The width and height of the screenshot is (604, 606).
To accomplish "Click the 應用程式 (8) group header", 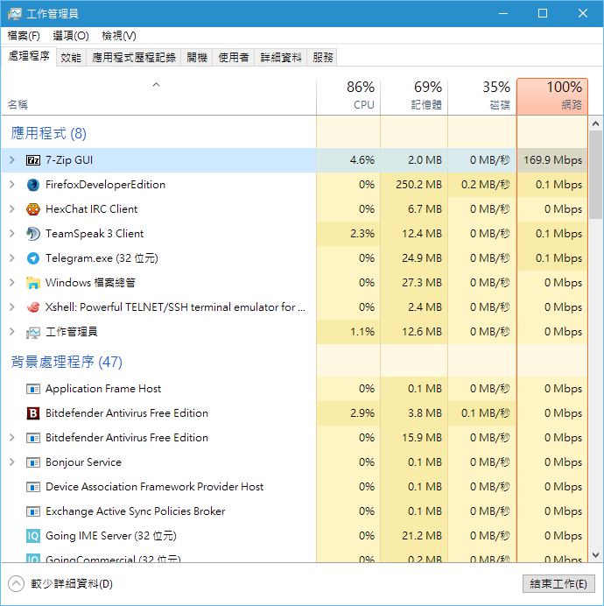I will click(x=49, y=133).
